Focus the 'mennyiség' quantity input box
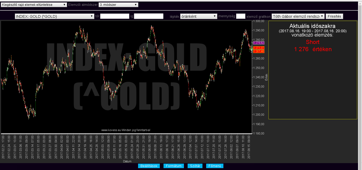Viewport: 362px width, 170px height. click(x=241, y=16)
